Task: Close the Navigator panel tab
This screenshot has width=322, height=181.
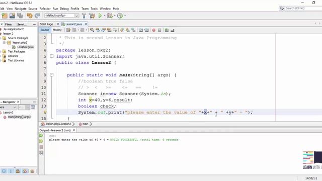Action: 18,102
